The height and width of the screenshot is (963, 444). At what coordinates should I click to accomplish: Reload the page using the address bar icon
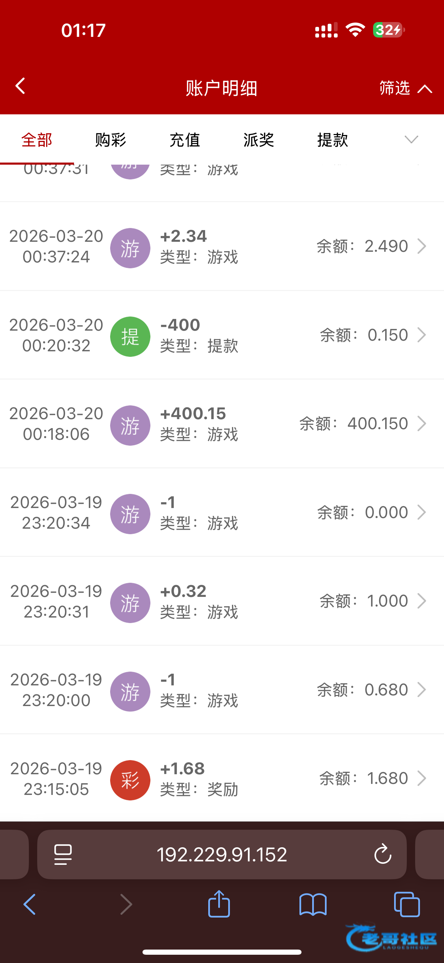click(x=382, y=854)
